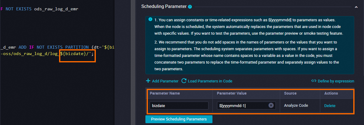The image size is (364, 125).
Task: Click the help icon beside Scheduling Parameter
Action: coord(190,6)
